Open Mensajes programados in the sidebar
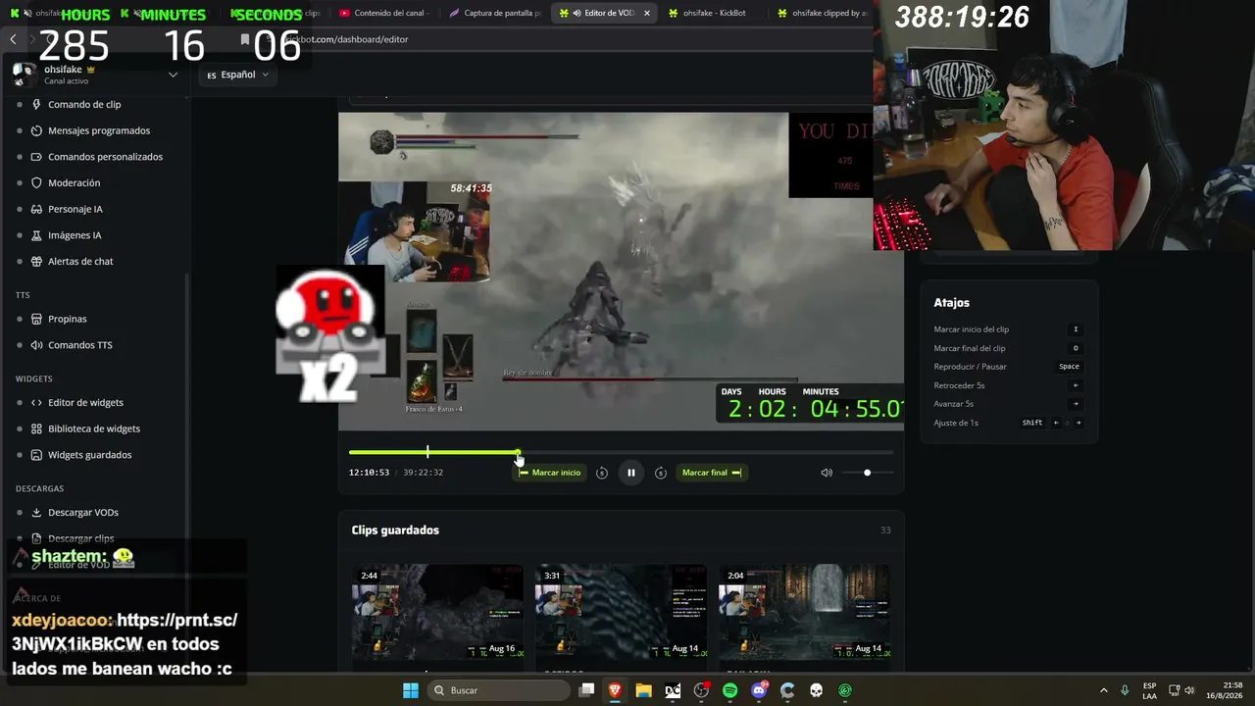This screenshot has height=706, width=1255. pos(99,130)
